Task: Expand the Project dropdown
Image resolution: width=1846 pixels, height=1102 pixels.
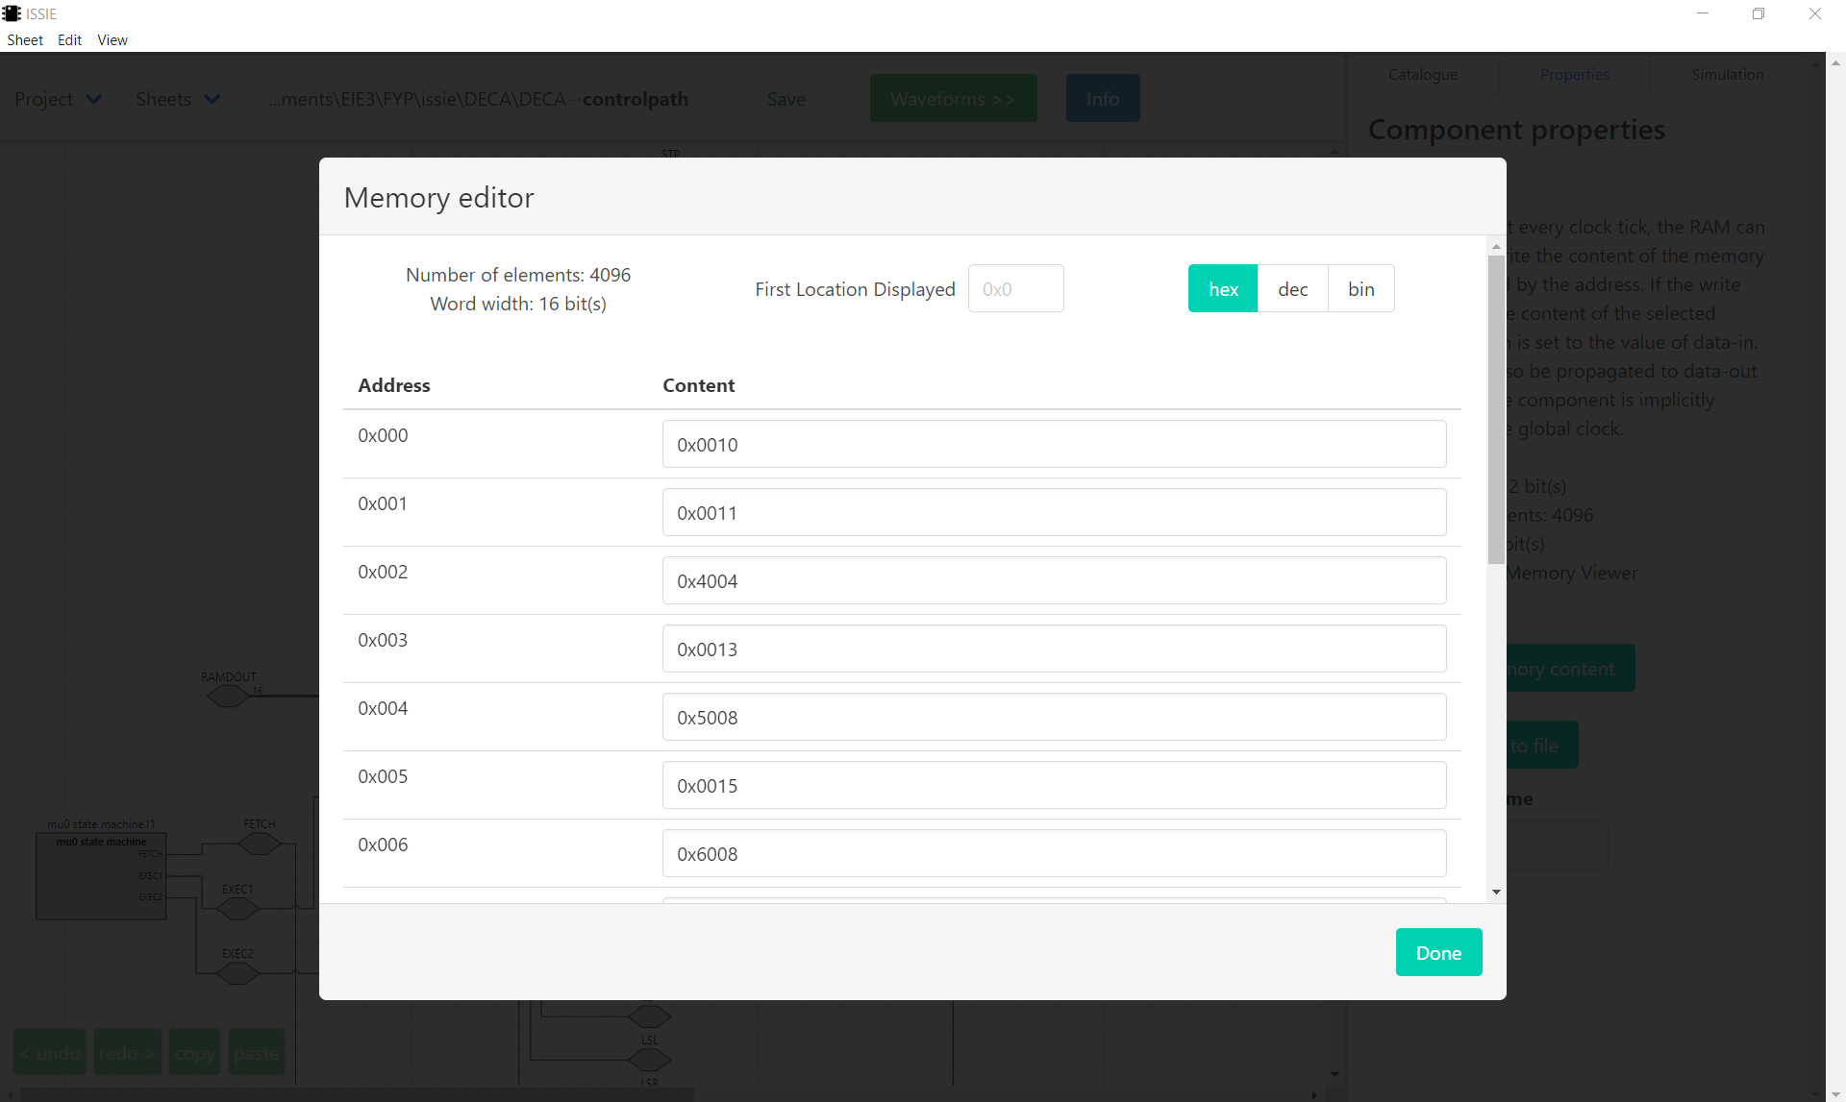Action: (58, 99)
